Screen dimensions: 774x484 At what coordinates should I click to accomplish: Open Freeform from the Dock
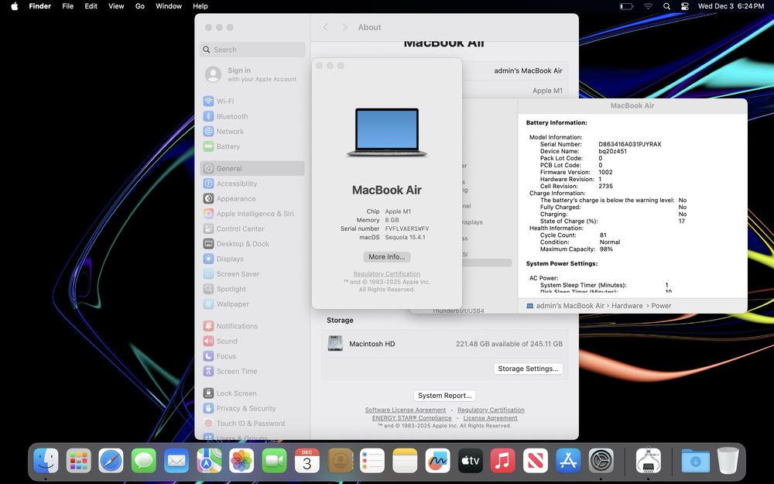click(x=437, y=461)
